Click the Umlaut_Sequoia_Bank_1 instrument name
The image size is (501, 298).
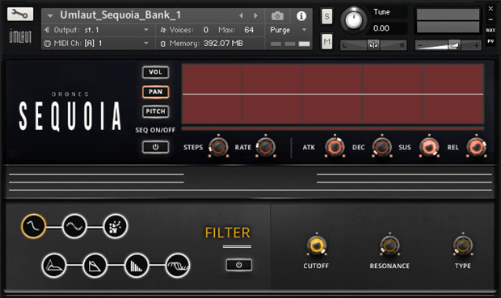click(x=120, y=15)
